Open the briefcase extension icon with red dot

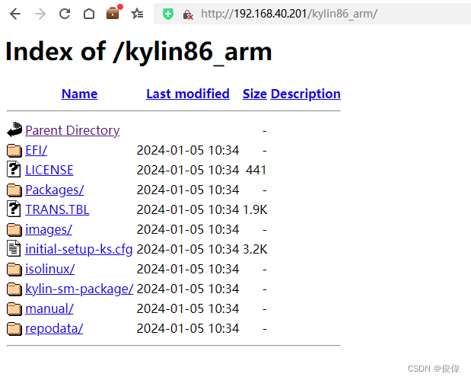click(x=114, y=12)
